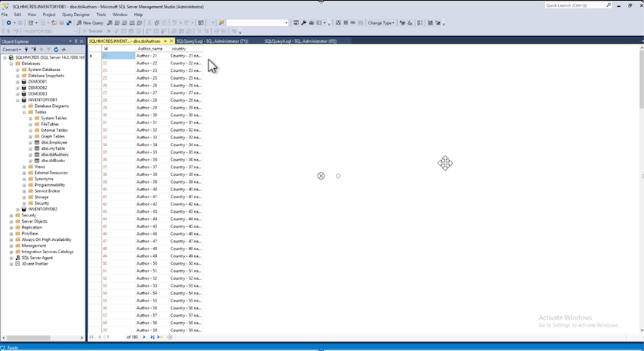Image resolution: width=644 pixels, height=351 pixels.
Task: Switch to the SQLQuery4.sql tab
Action: pos(301,41)
